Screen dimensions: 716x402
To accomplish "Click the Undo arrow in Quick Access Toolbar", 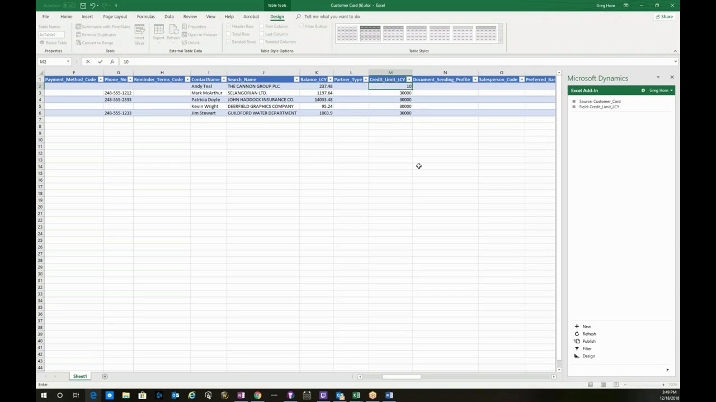I will (x=93, y=6).
